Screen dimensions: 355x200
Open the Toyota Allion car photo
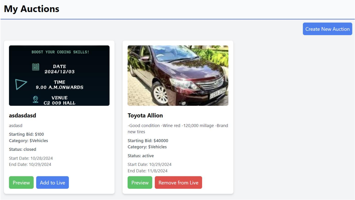[178, 76]
